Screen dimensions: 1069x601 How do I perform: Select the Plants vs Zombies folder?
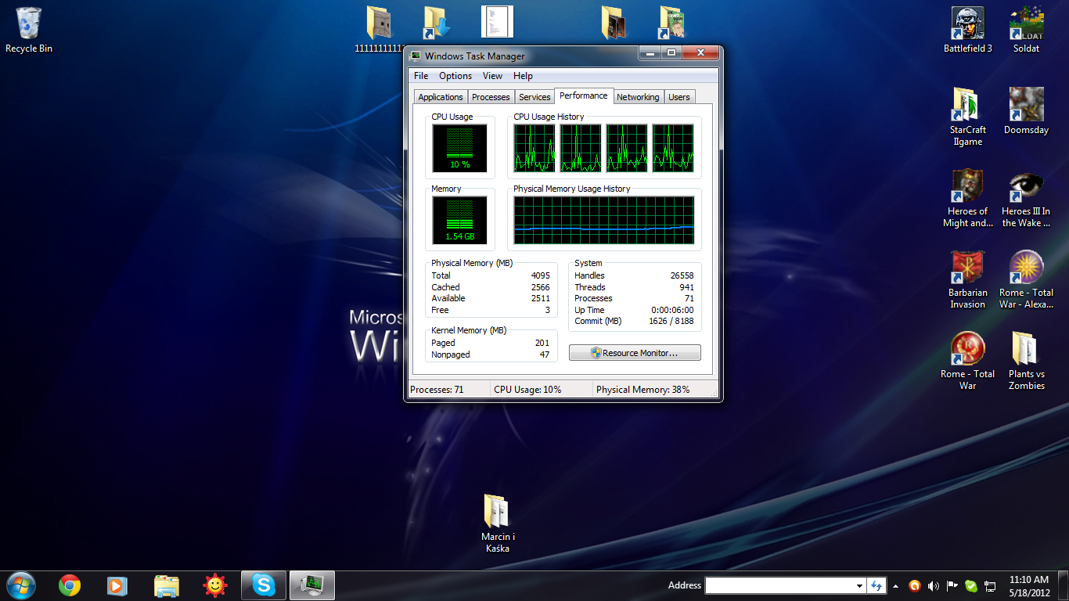1026,362
